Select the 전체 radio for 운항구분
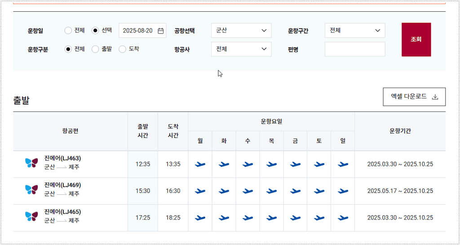Screen dimensions: 460x245 (x=68, y=49)
